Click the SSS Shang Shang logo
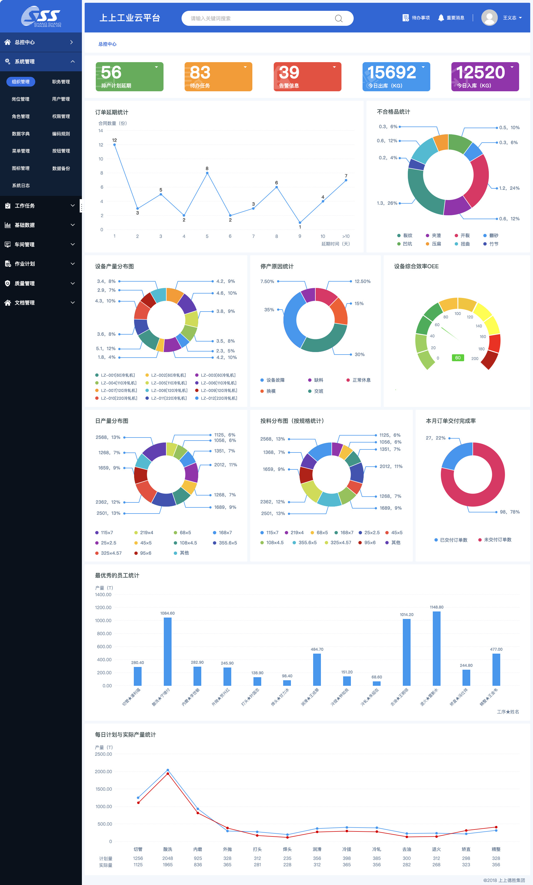The image size is (533, 885). (x=41, y=16)
